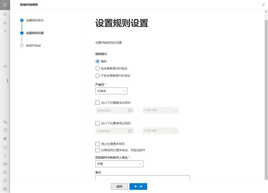This screenshot has width=268, height=193.
Task: Click the 下一步 button
Action: 138,187
